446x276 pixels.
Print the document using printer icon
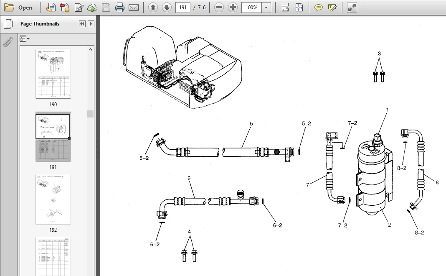[120, 8]
